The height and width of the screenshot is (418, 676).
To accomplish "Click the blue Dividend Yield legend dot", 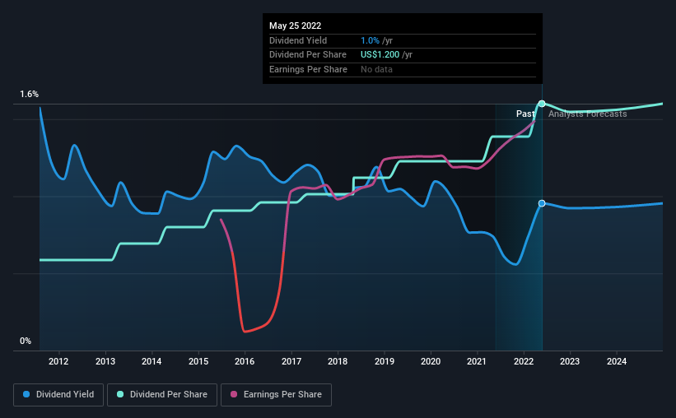I will [x=26, y=394].
